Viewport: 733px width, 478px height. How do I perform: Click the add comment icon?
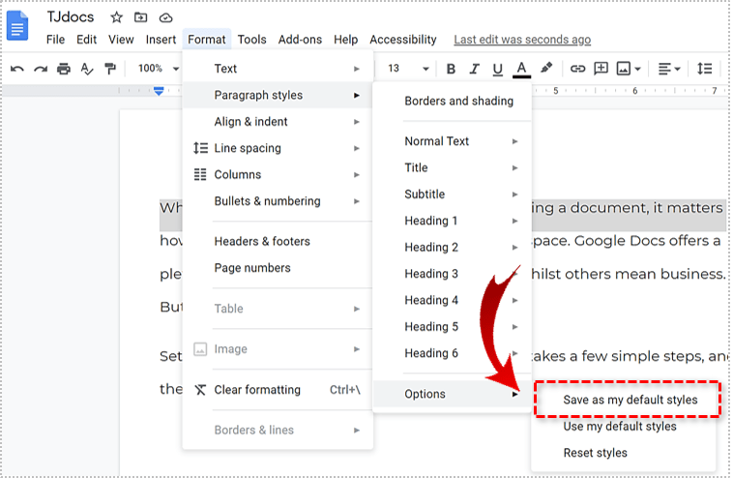click(601, 69)
